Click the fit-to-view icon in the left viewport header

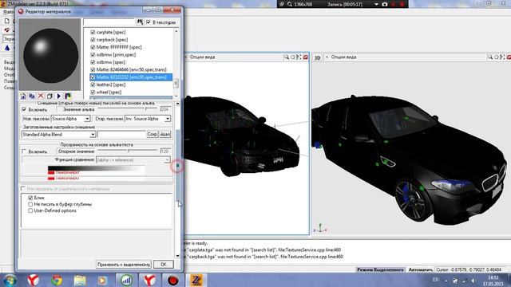pos(299,57)
